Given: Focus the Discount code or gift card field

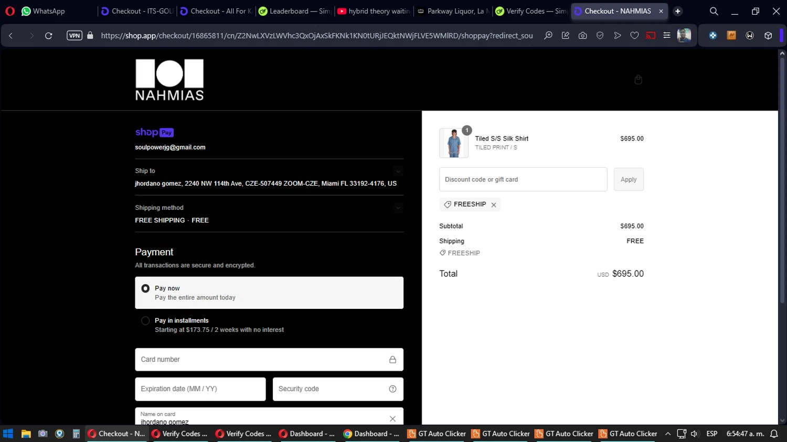Looking at the screenshot, I should [x=523, y=179].
